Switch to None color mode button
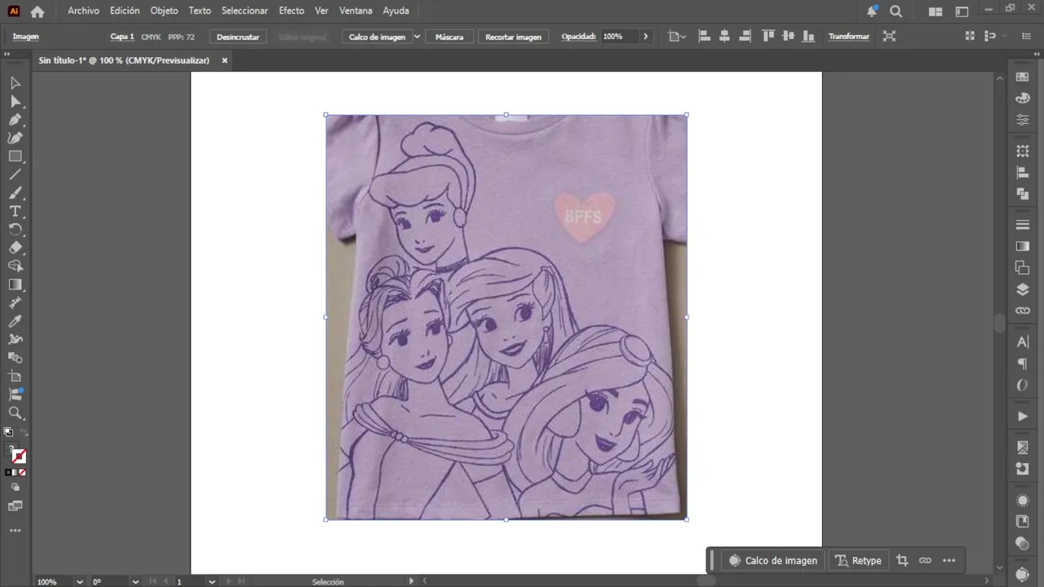1044x587 pixels. [22, 472]
